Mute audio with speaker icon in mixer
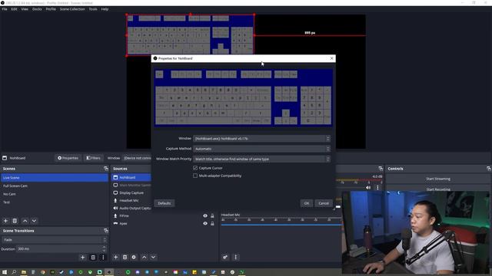Image resolution: width=492 pixels, height=276 pixels. 368,188
